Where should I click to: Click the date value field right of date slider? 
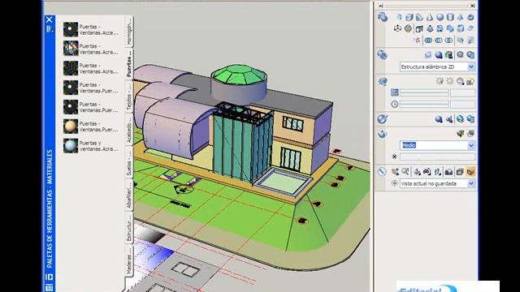click(x=462, y=92)
